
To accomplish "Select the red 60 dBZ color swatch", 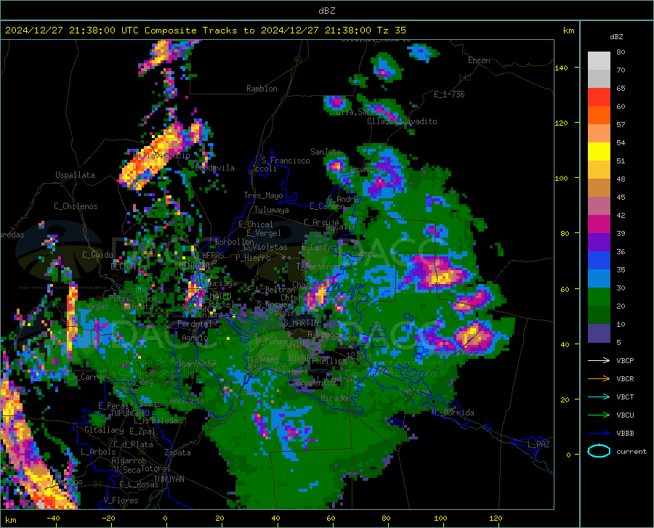I will [x=599, y=97].
